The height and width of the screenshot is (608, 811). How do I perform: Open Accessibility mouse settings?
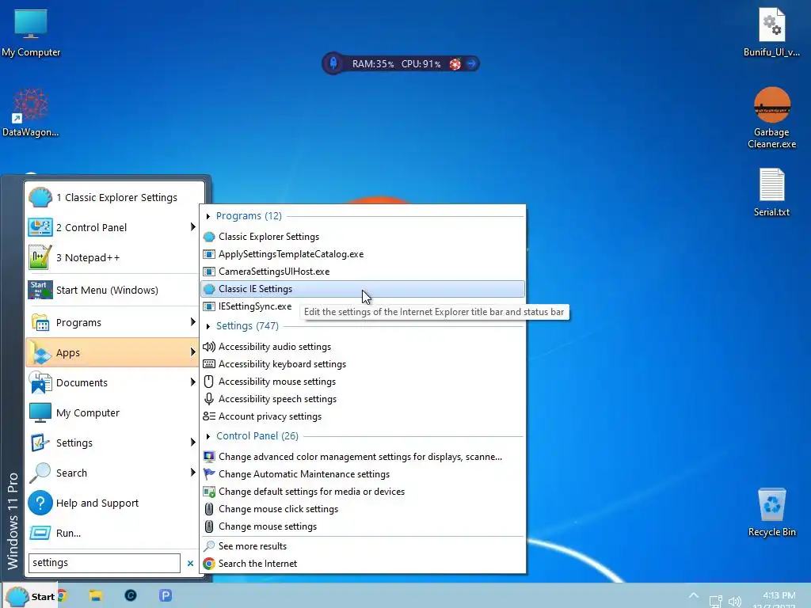363,382
